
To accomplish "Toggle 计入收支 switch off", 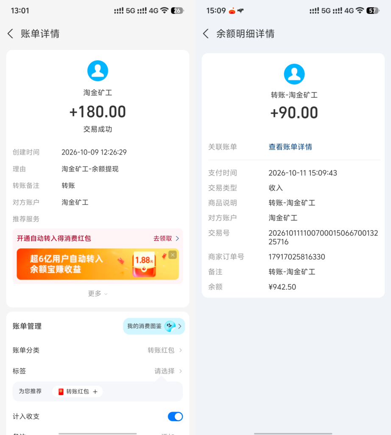I will coord(175,416).
